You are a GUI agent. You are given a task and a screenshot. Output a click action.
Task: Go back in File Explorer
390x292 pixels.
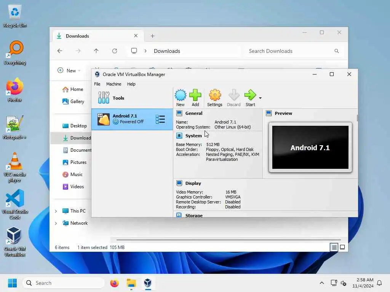click(60, 51)
